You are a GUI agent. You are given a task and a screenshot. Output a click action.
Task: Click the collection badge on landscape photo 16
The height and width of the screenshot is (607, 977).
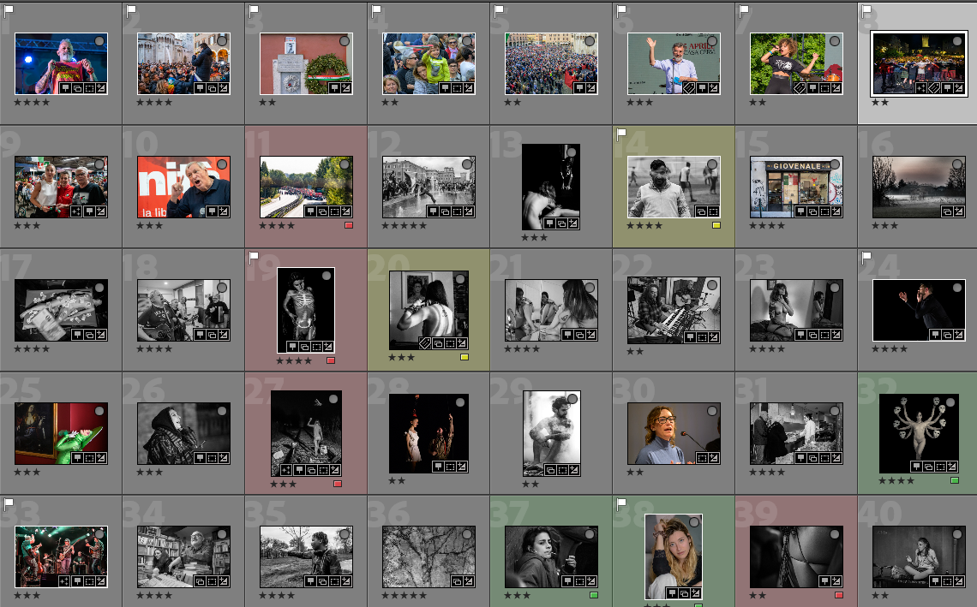click(x=947, y=211)
